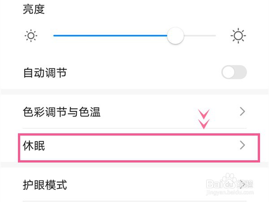269x202 pixels.
Task: Click the pink highlight box border
Action: coord(139,135)
